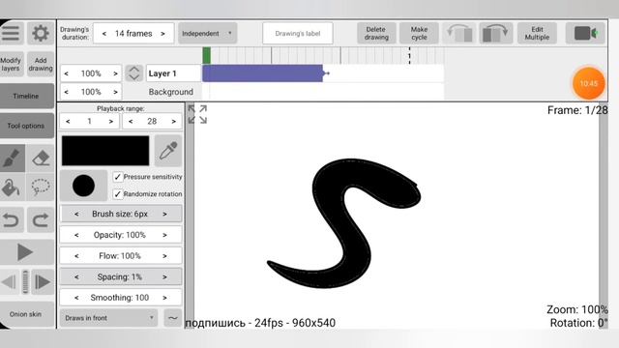Image resolution: width=619 pixels, height=348 pixels.
Task: Click the Drawing's label input field
Action: point(298,34)
